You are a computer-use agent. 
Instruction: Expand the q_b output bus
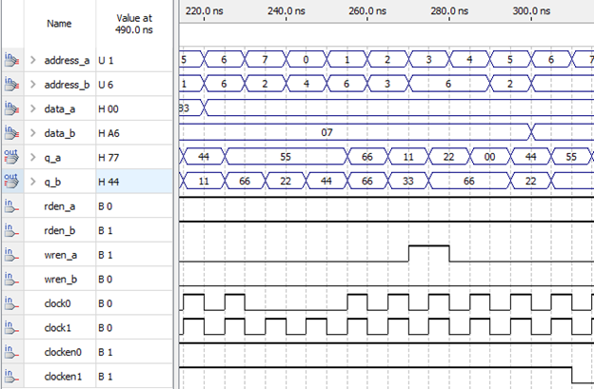point(32,182)
